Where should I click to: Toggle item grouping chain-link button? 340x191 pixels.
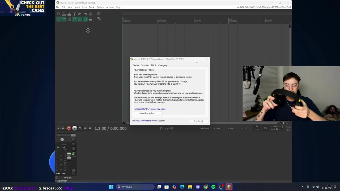tap(64, 19)
